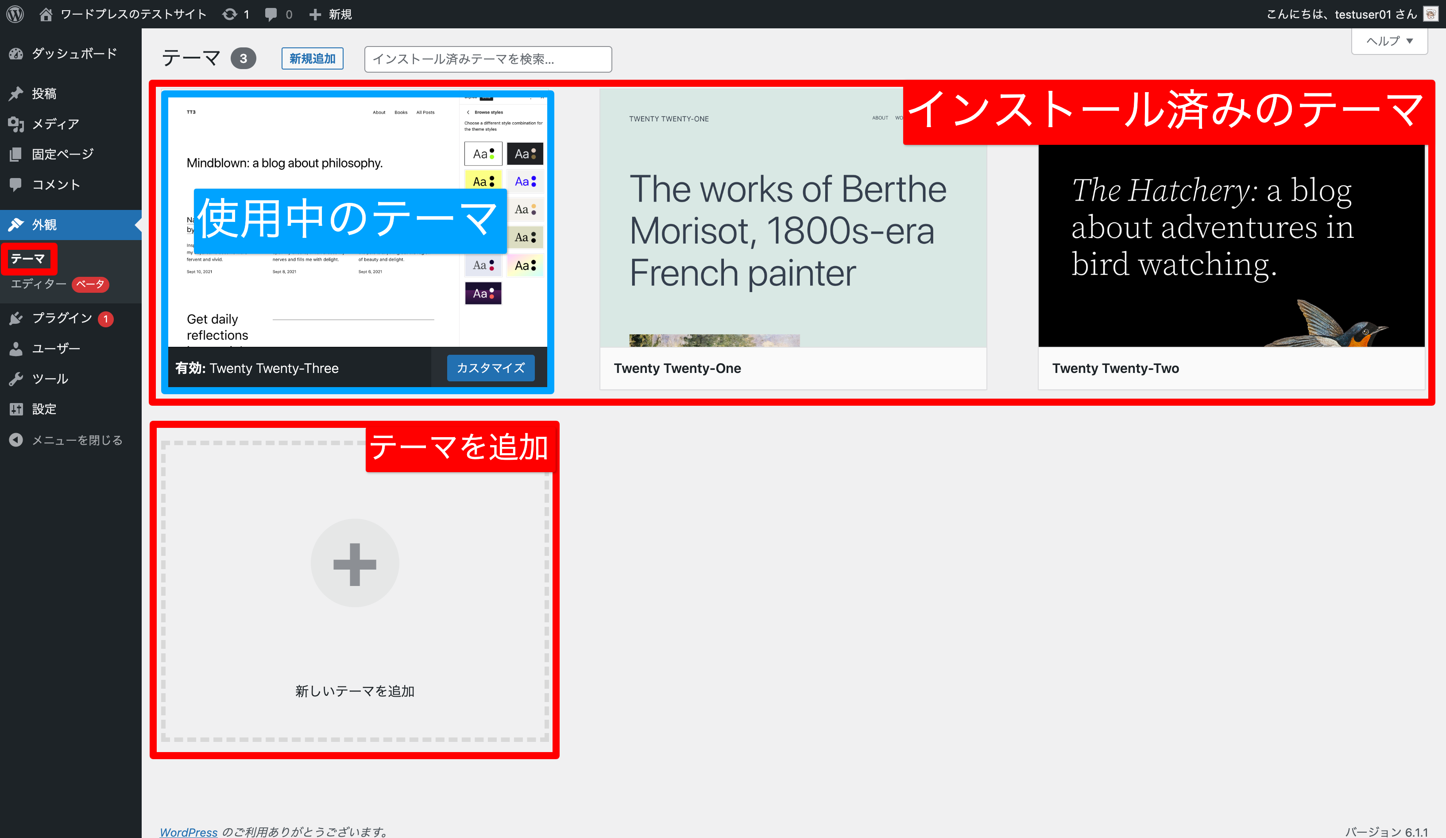Click プラグイン update count badge

click(105, 318)
